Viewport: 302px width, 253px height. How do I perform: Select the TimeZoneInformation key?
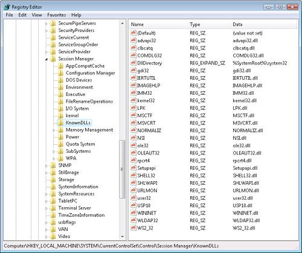coord(82,215)
